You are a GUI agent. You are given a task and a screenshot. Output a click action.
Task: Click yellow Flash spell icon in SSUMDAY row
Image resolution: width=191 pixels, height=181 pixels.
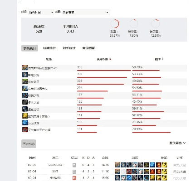[x=164, y=165]
